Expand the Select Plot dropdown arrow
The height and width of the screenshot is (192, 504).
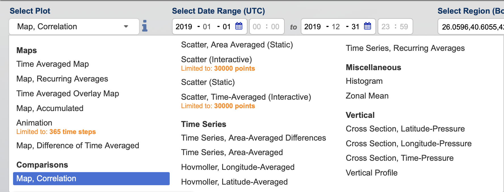coord(126,26)
